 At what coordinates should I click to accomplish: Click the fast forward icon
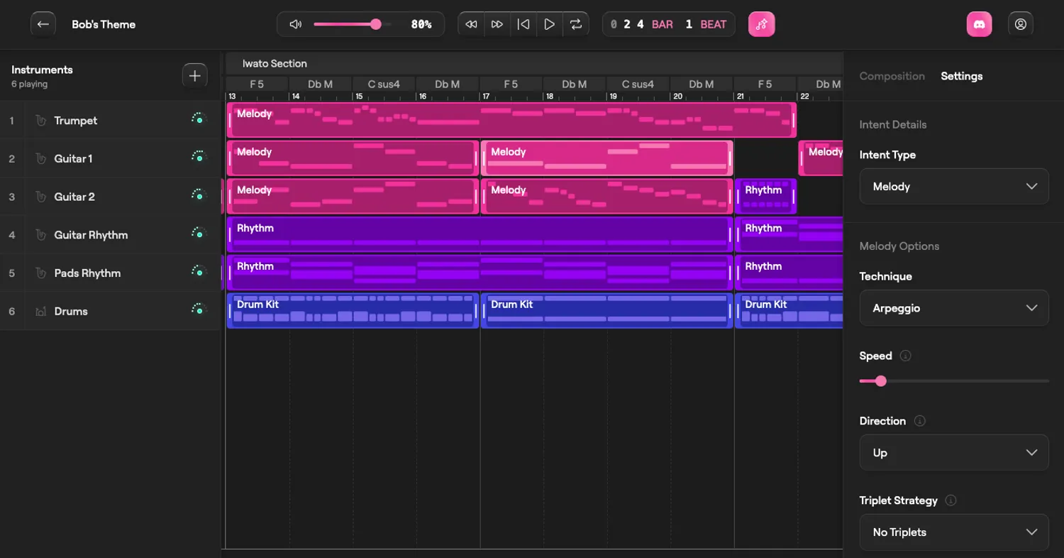497,24
